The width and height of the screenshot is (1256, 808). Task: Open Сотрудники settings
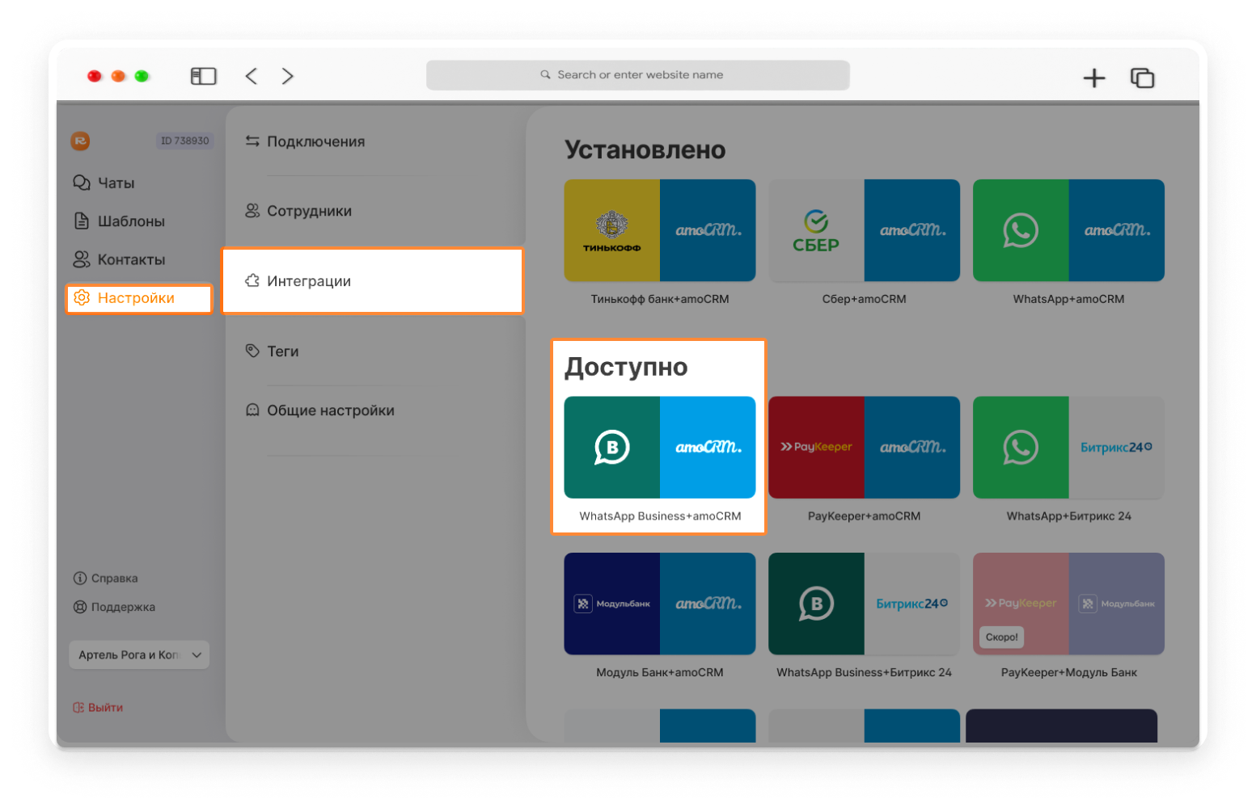[298, 211]
